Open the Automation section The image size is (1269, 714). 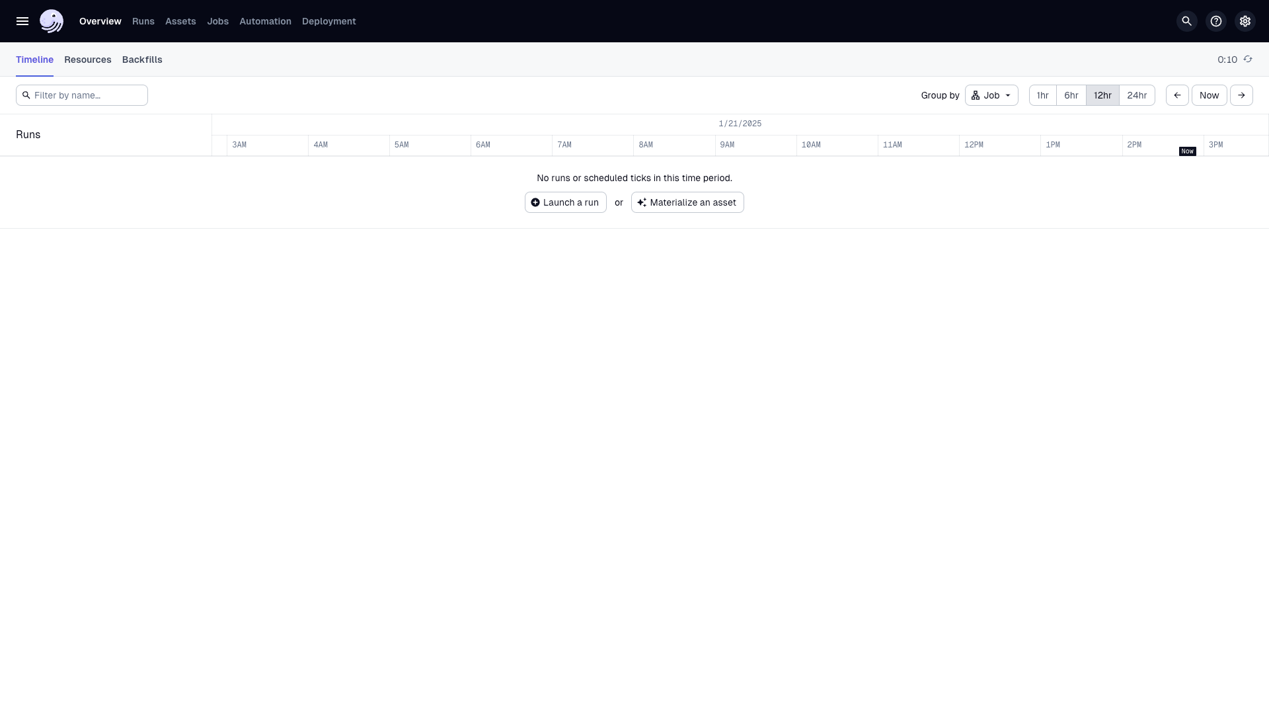point(265,21)
